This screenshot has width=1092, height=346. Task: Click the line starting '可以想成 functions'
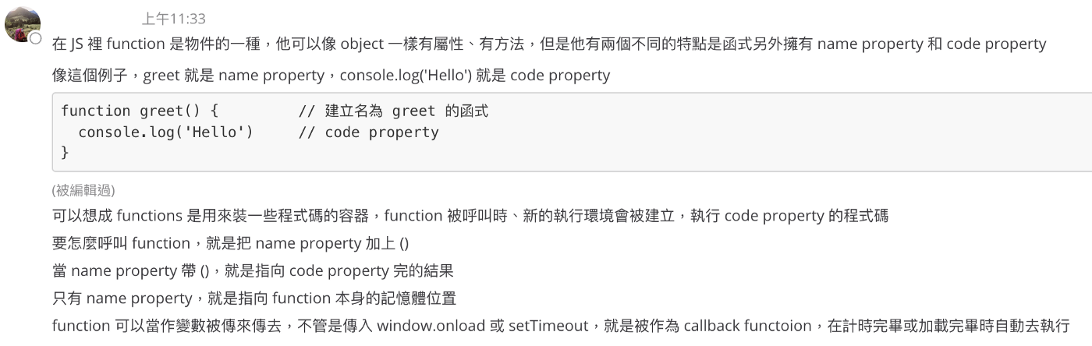click(470, 216)
